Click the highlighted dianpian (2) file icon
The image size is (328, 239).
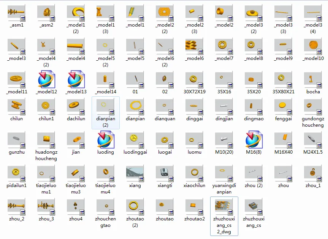(x=105, y=107)
